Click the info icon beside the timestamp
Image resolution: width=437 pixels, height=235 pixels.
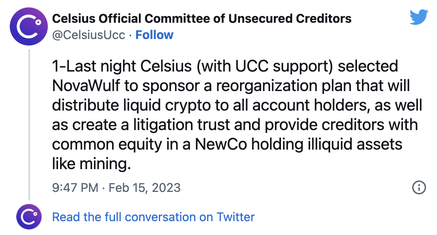[x=419, y=187]
